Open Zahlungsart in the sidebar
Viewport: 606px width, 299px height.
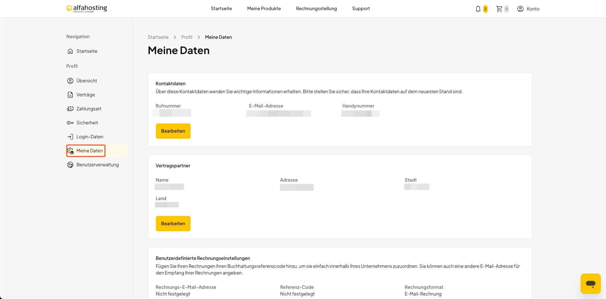[x=89, y=109]
